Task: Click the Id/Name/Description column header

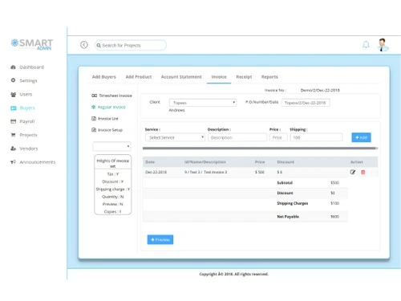Action: pos(205,162)
